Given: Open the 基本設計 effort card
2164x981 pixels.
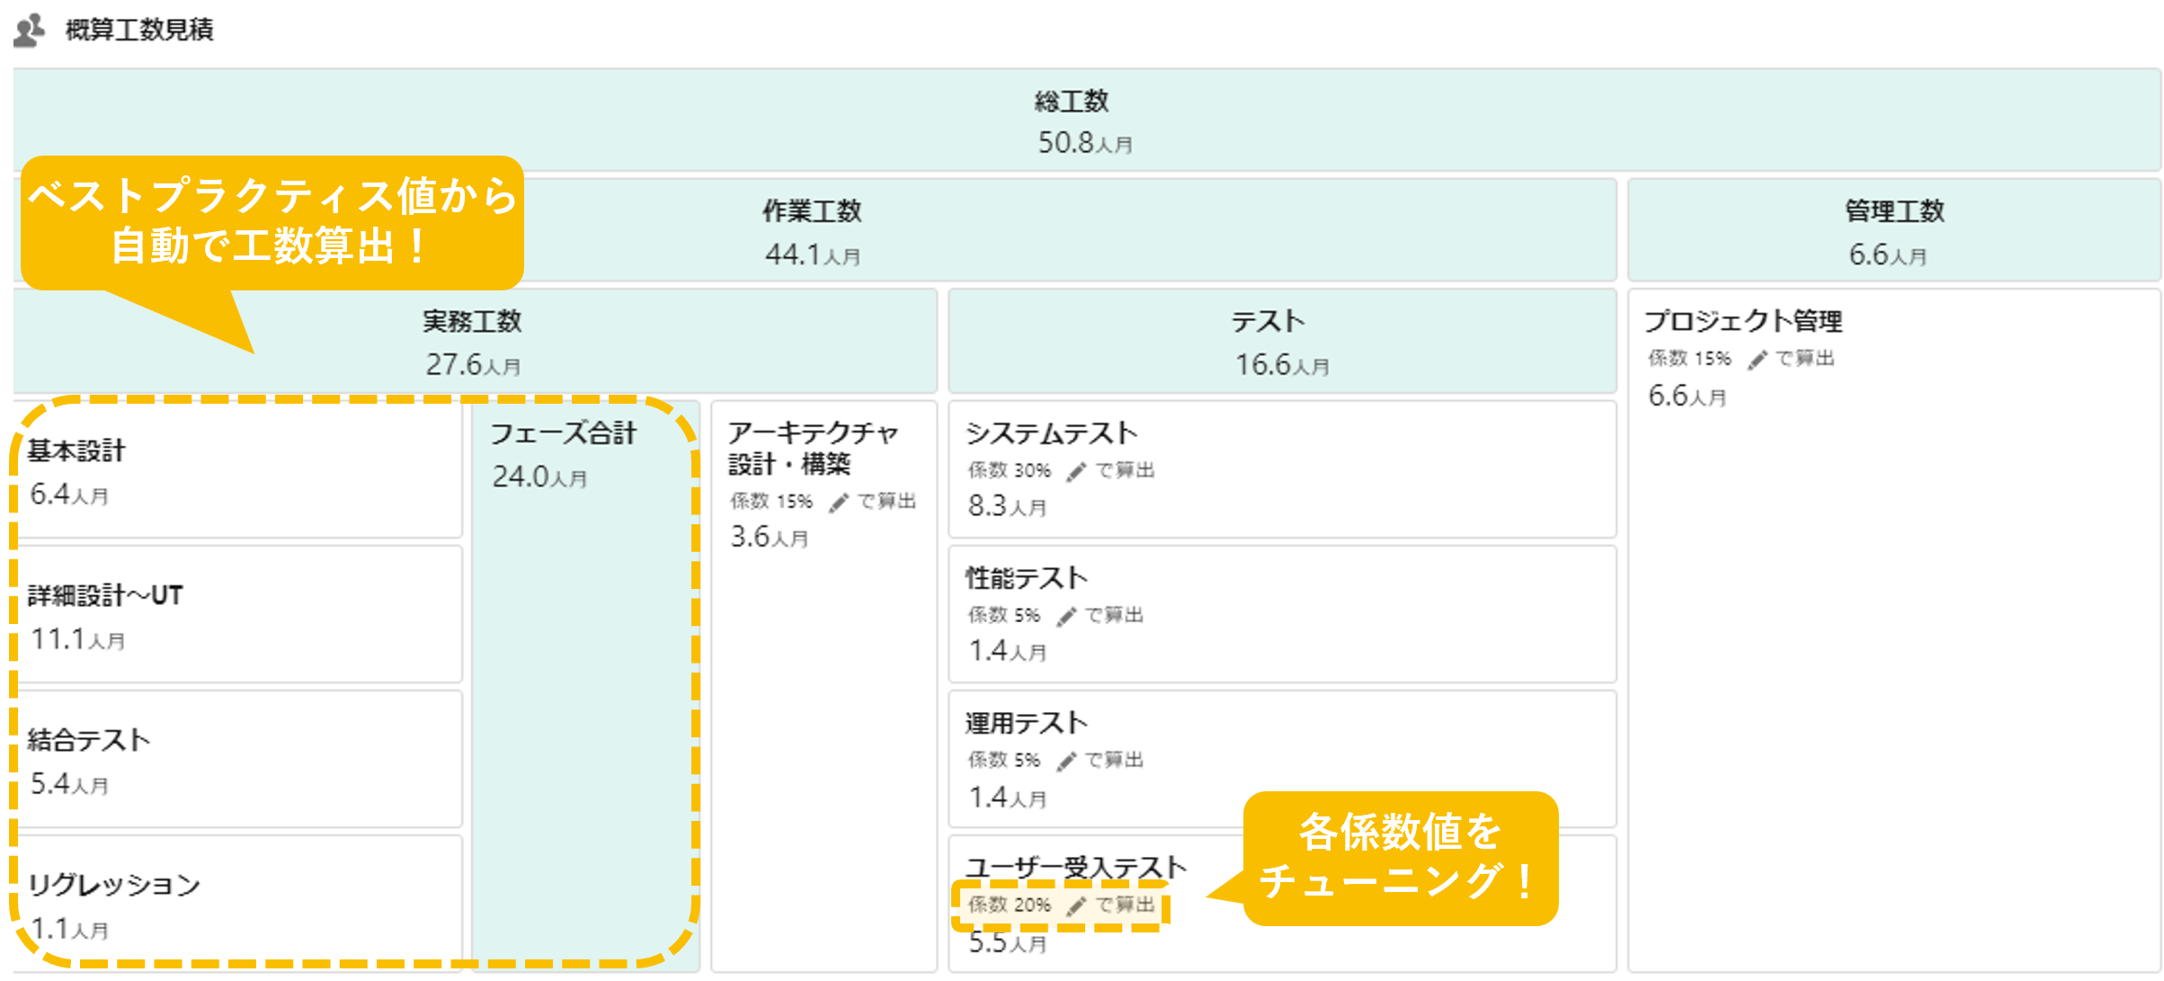Looking at the screenshot, I should (238, 471).
